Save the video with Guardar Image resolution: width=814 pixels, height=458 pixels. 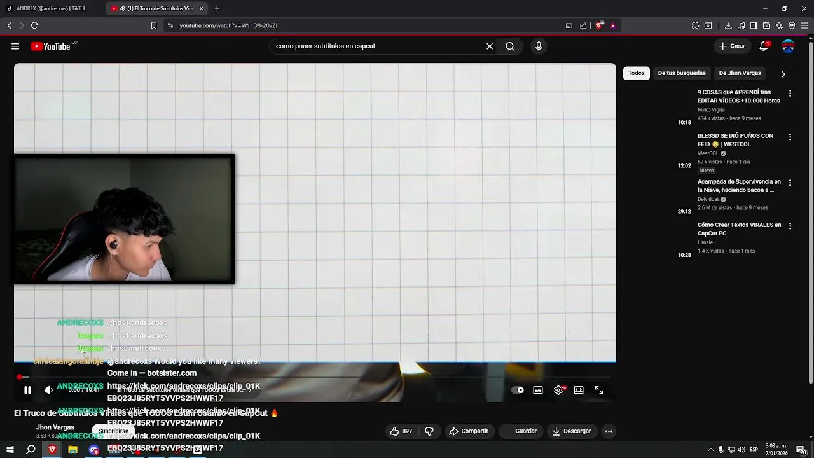tap(520, 431)
